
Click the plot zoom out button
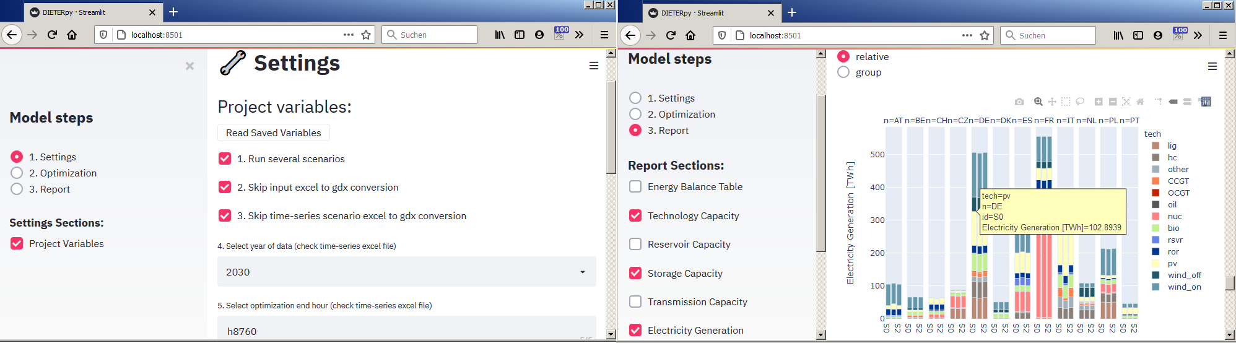tap(1113, 102)
